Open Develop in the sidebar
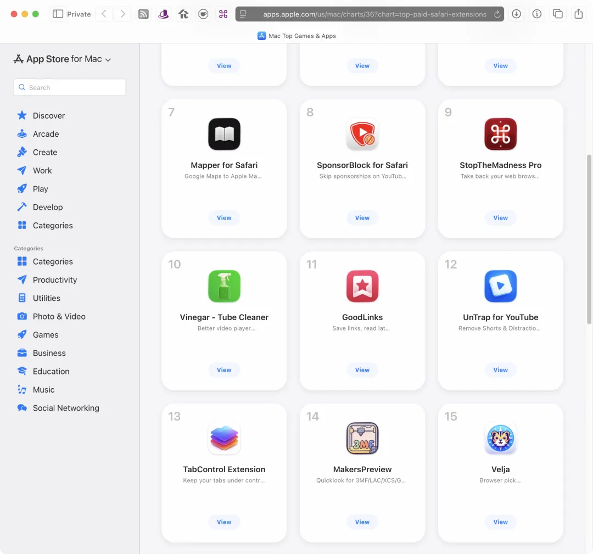This screenshot has height=554, width=593. 40,207
